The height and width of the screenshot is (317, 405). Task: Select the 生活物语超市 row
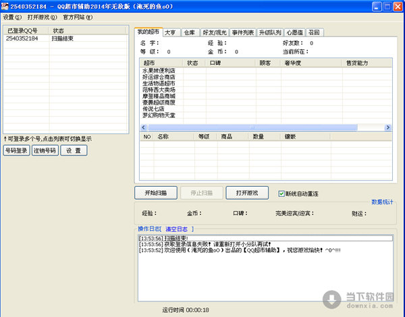click(266, 84)
